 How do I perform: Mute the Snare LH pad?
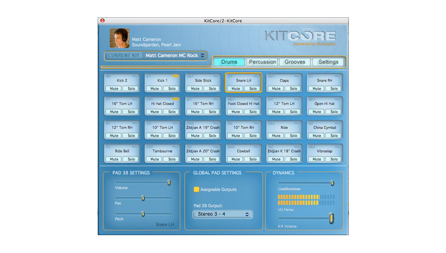pos(235,89)
